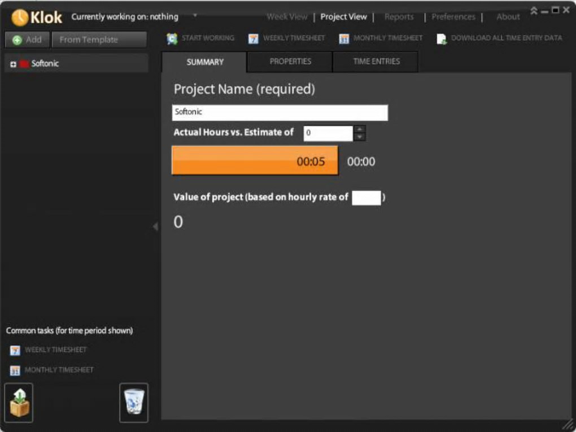Open the About page
Image resolution: width=576 pixels, height=432 pixels.
(x=508, y=17)
